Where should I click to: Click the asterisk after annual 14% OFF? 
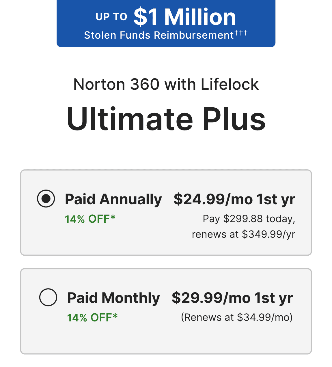(113, 217)
